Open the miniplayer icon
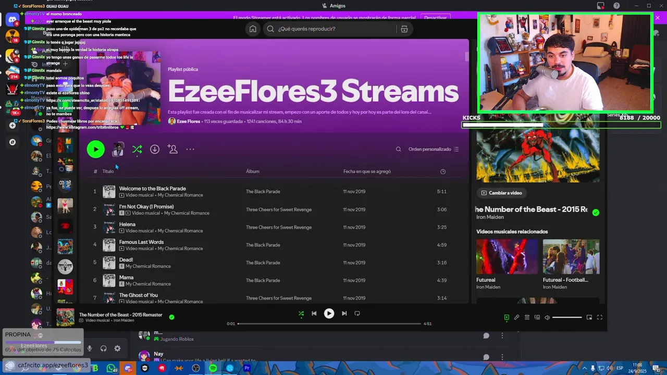This screenshot has width=667, height=375. click(x=589, y=317)
